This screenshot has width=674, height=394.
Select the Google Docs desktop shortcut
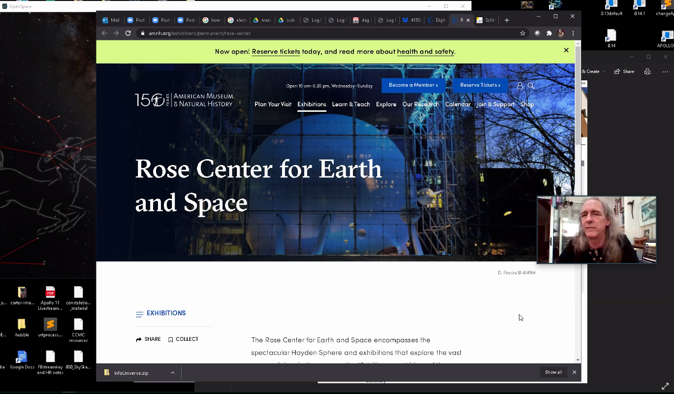(x=22, y=360)
